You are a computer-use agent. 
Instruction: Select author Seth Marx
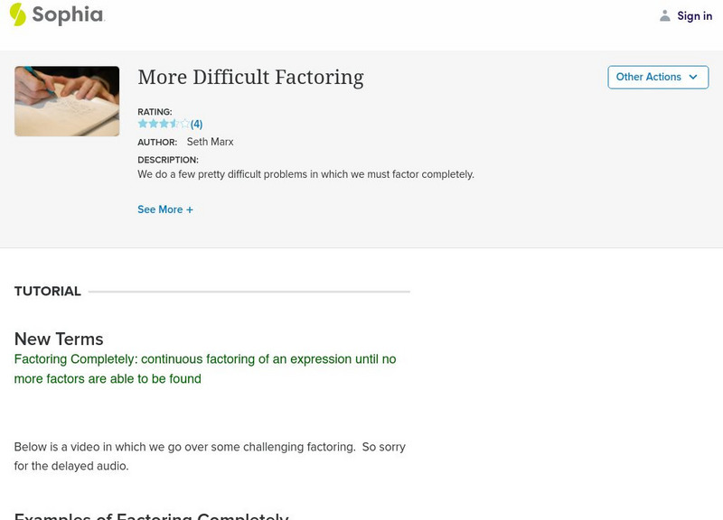click(211, 142)
